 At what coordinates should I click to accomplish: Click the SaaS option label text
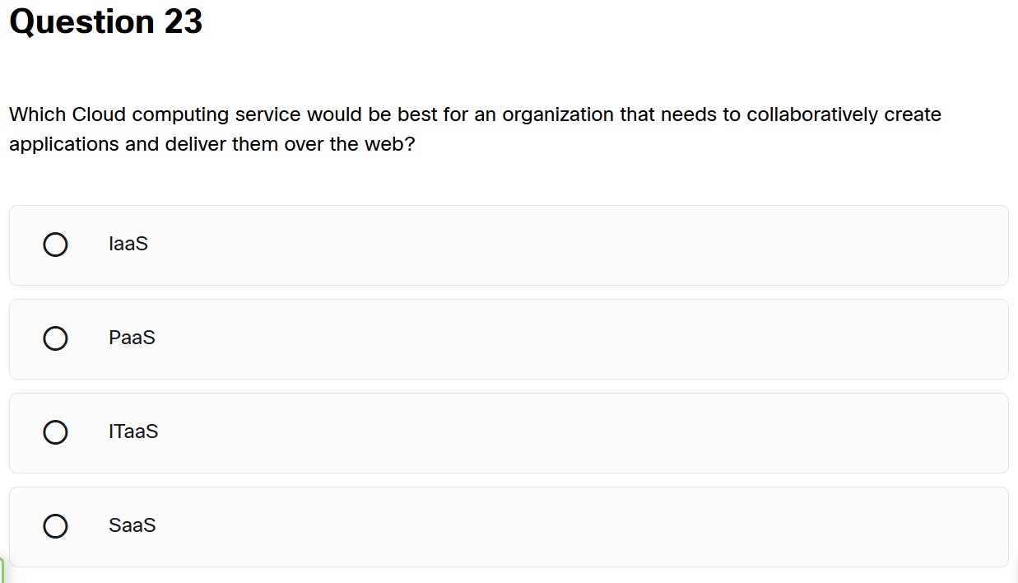coord(132,525)
